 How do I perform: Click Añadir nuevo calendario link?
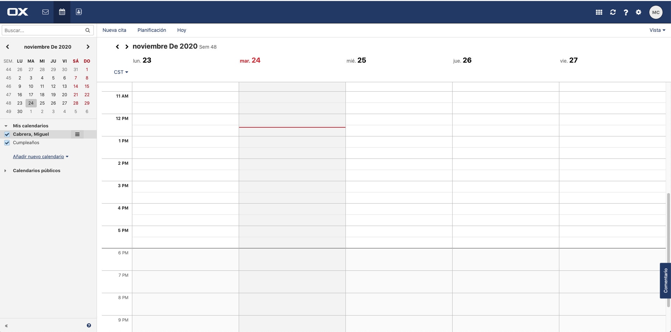(x=39, y=157)
